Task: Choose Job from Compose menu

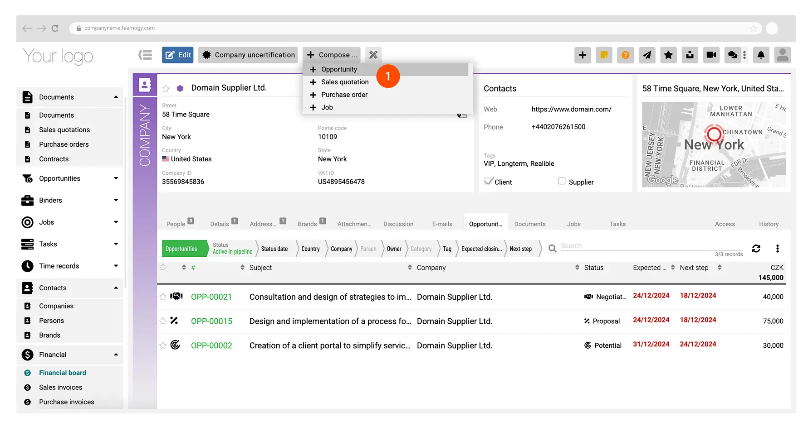Action: pos(385,107)
